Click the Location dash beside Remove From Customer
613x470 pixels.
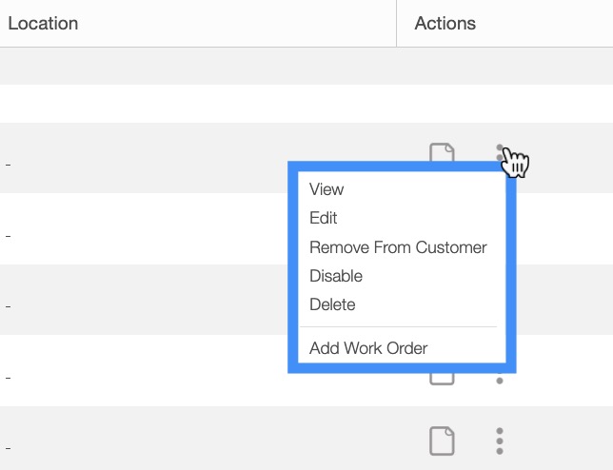click(x=8, y=235)
